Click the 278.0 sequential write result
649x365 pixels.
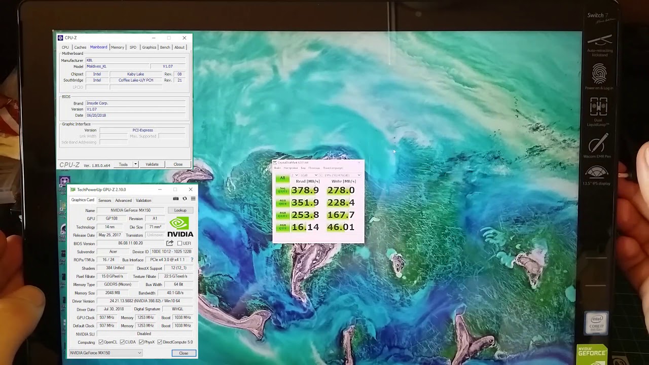click(x=341, y=191)
